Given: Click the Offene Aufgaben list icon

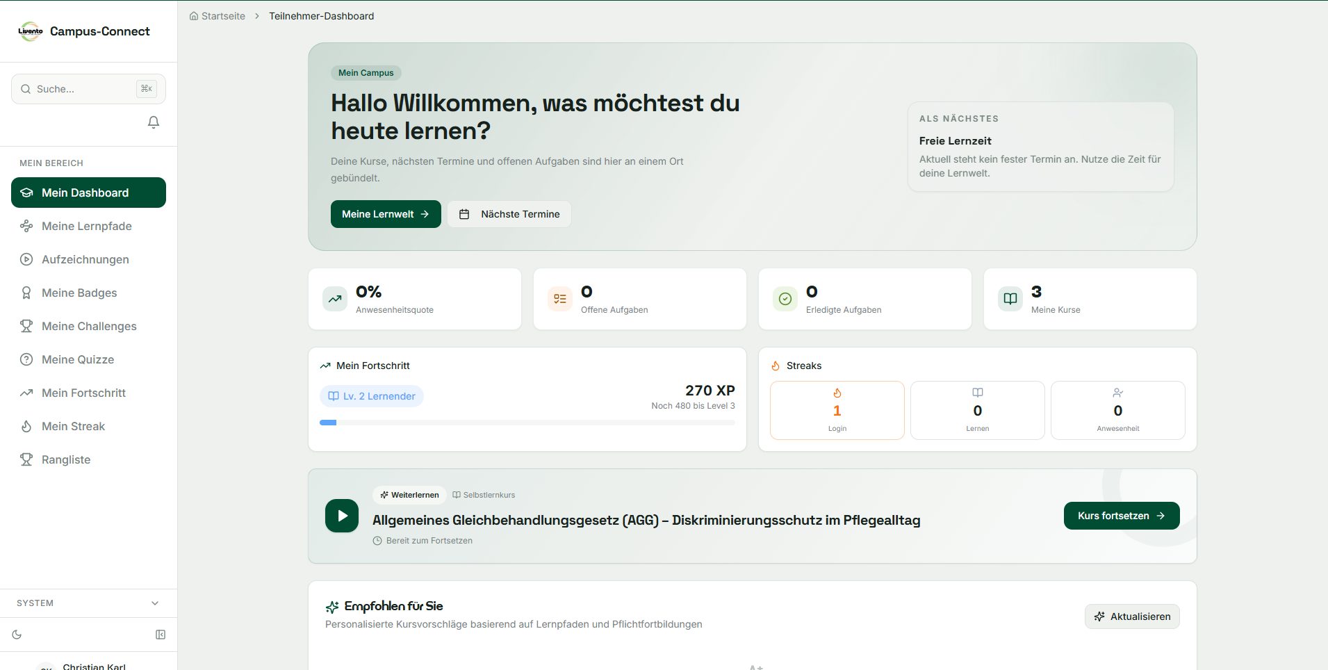Looking at the screenshot, I should (560, 299).
